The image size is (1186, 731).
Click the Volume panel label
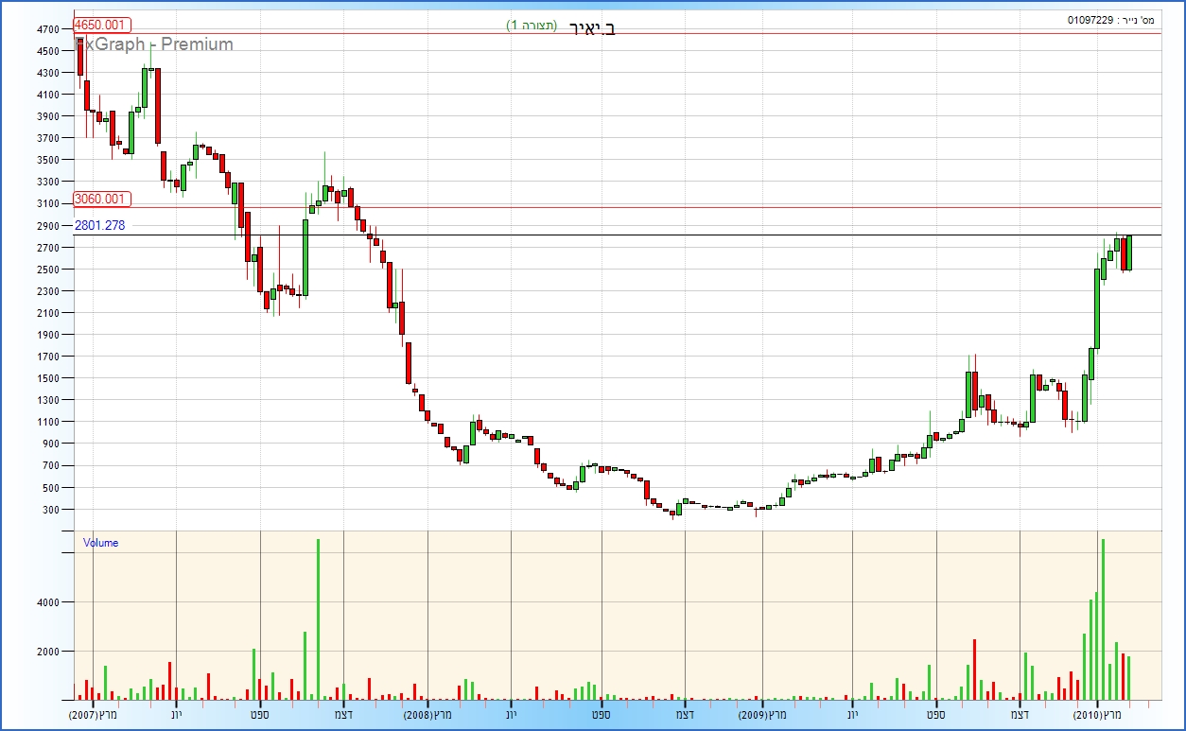pos(101,543)
